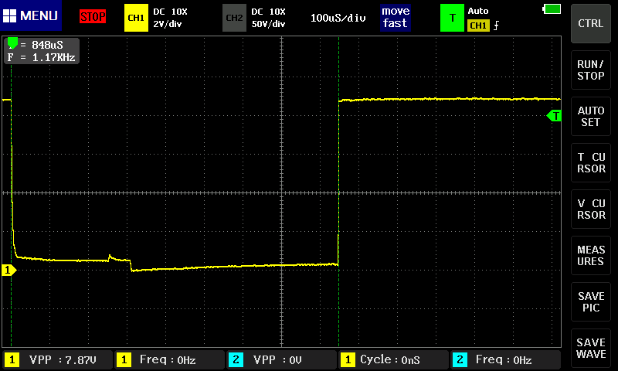Tap the channel 1 Freq 0Hz measurement

point(169,359)
